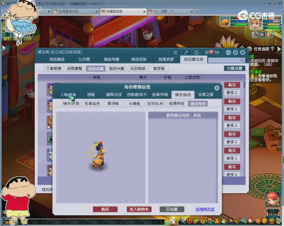Screen dimensions: 284x226
Task: Click the yellow smiley face icon in bottom bar
Action: (265, 221)
